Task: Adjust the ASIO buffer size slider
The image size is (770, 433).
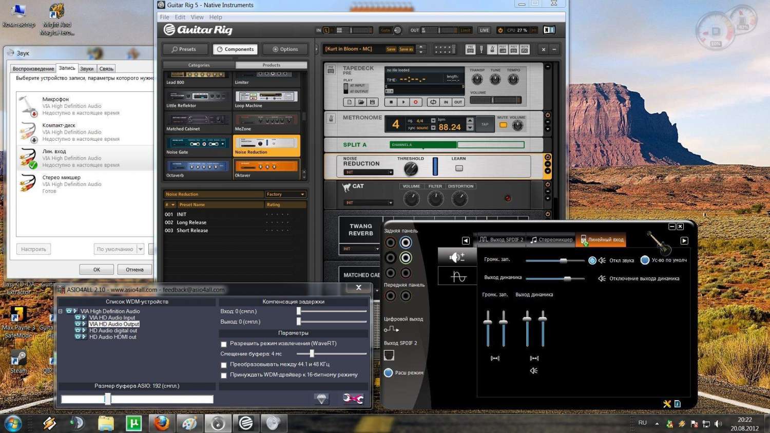Action: 108,399
